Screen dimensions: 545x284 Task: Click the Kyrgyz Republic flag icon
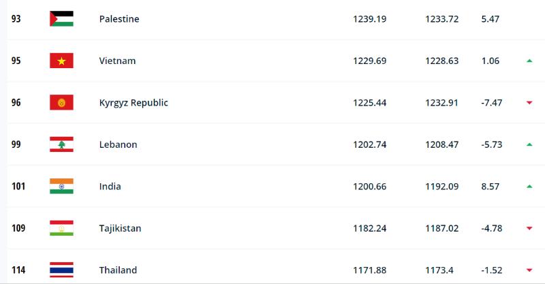tap(61, 103)
